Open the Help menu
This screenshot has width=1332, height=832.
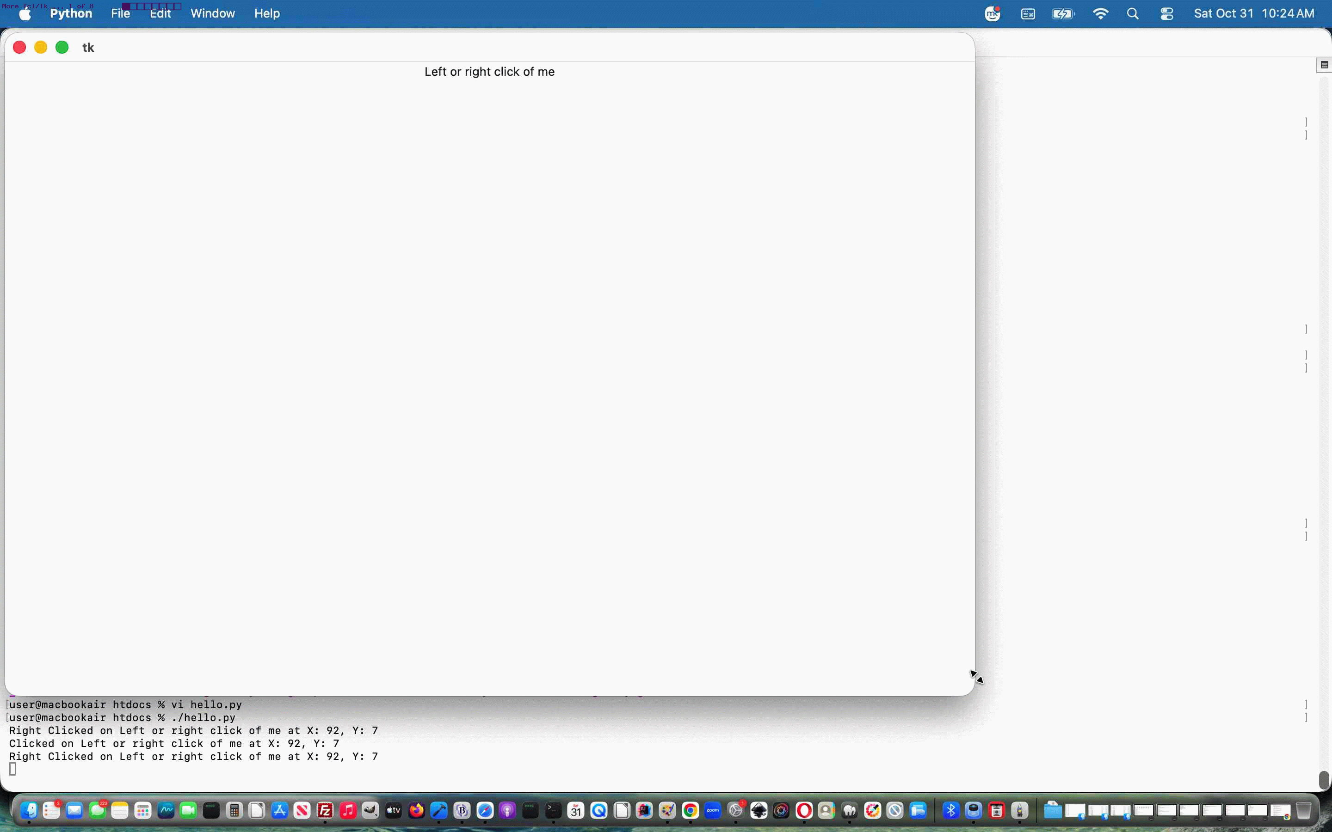point(267,13)
